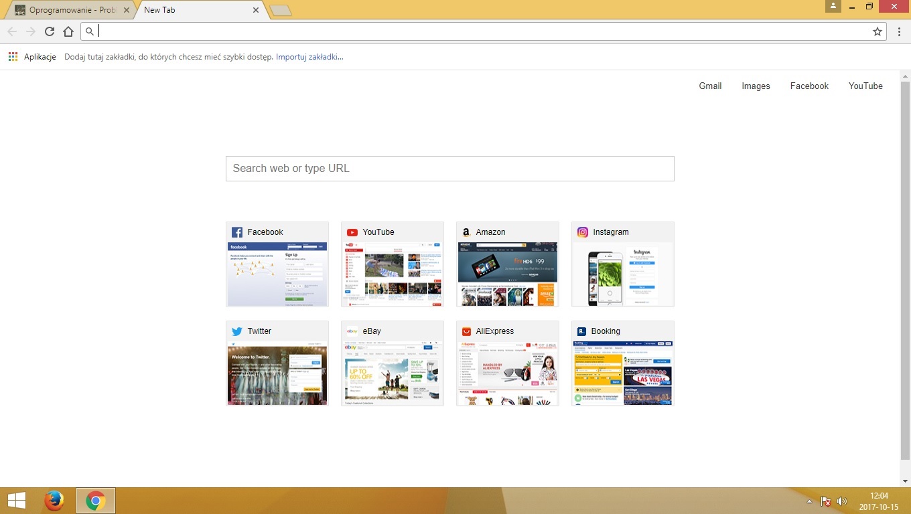
Task: Go to the Home page icon
Action: (x=68, y=31)
